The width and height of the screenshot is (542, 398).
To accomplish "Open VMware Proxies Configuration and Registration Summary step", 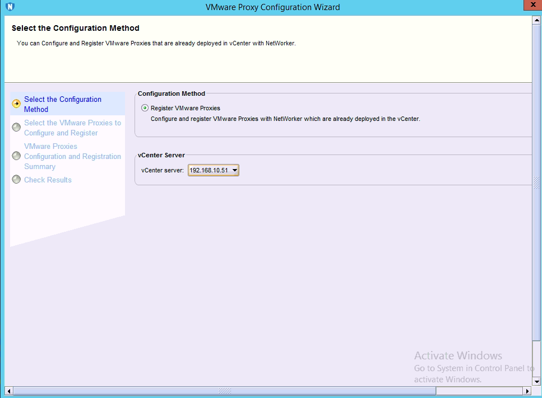I will [x=72, y=156].
